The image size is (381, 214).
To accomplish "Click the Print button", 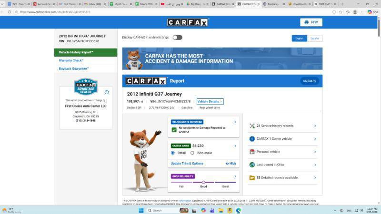I will pyautogui.click(x=311, y=22).
